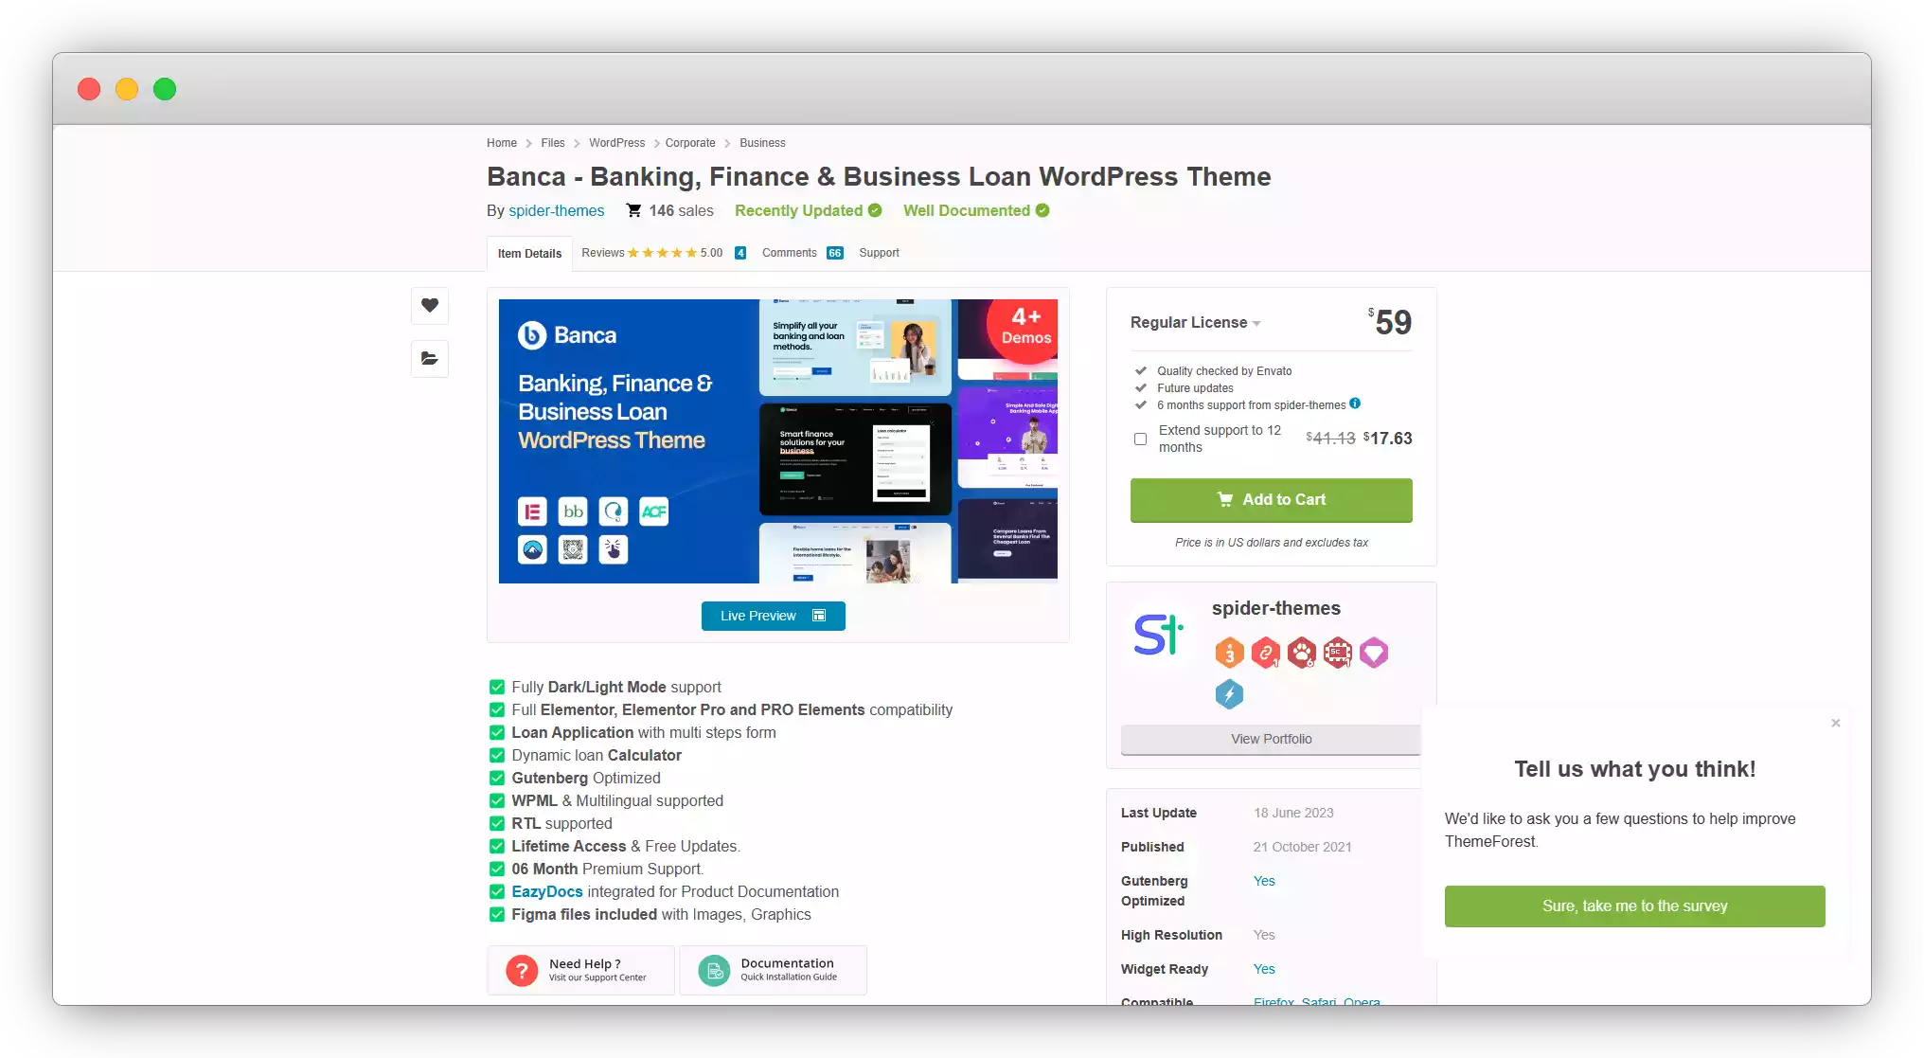Click spider-themes name in author box
This screenshot has height=1058, width=1924.
point(1275,608)
